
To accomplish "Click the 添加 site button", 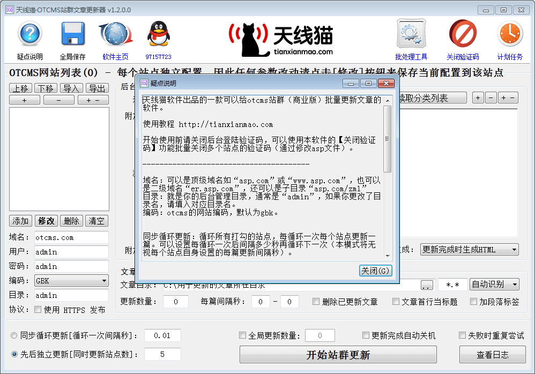I will pos(20,221).
